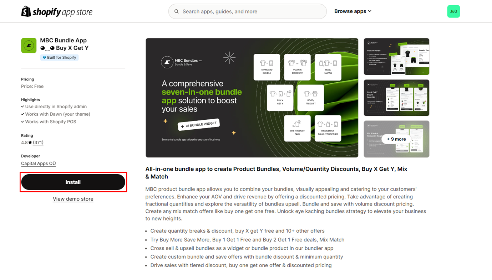This screenshot has width=492, height=280.
Task: Open the 371 reviews link
Action: click(x=38, y=142)
